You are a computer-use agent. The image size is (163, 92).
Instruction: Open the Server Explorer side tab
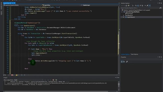tap(2, 6)
